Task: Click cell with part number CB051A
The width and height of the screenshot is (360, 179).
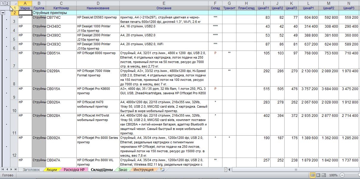Action: tap(61, 60)
